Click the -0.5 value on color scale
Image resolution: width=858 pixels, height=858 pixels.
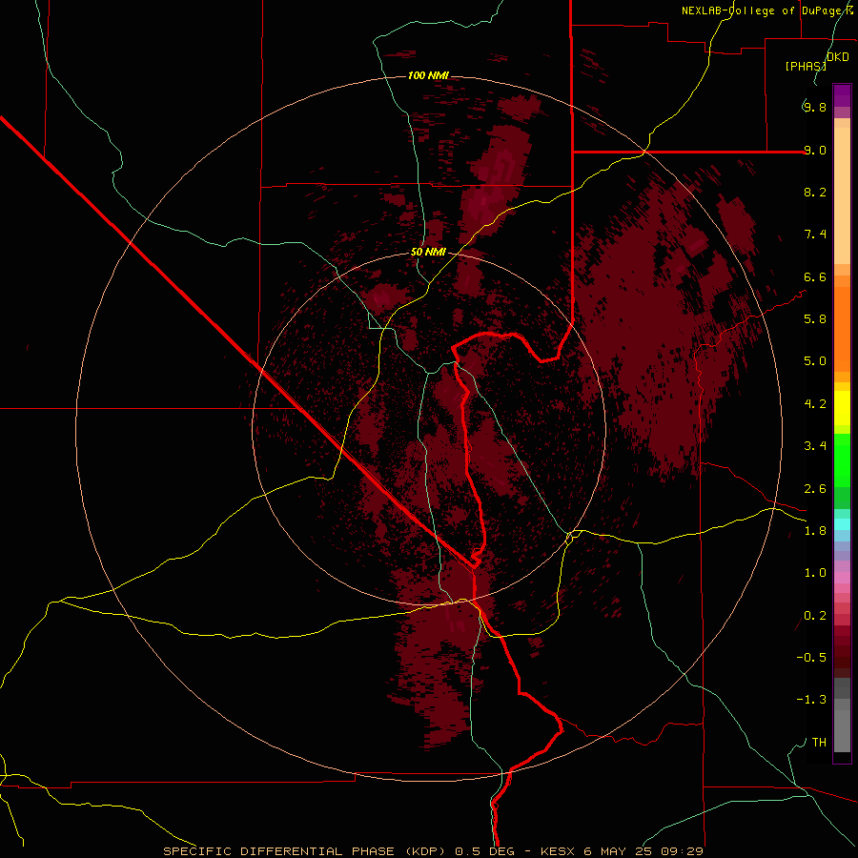811,658
